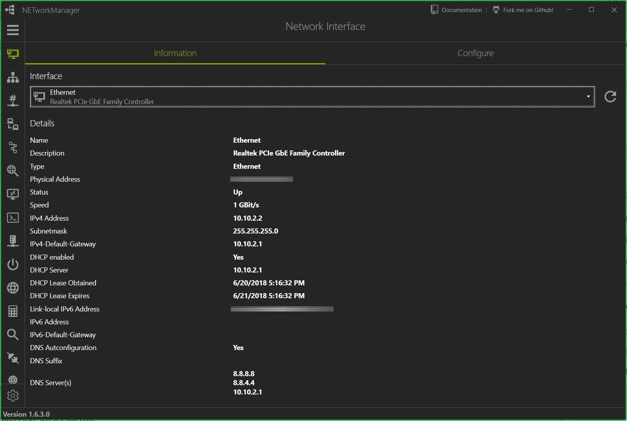The height and width of the screenshot is (421, 627).
Task: Open the PowerShell terminal prompt icon
Action: 13,218
